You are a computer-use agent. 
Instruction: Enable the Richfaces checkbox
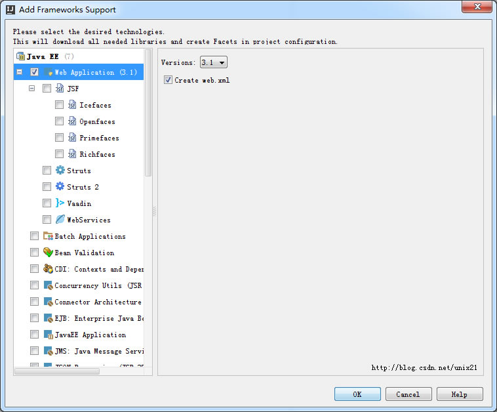59,154
